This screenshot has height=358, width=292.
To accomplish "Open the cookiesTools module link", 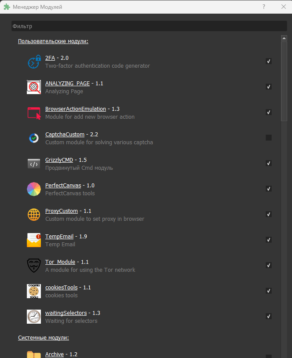I will coord(62,288).
